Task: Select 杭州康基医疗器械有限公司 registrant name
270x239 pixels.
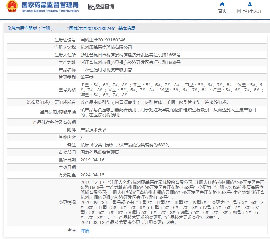Action: pyautogui.click(x=106, y=48)
